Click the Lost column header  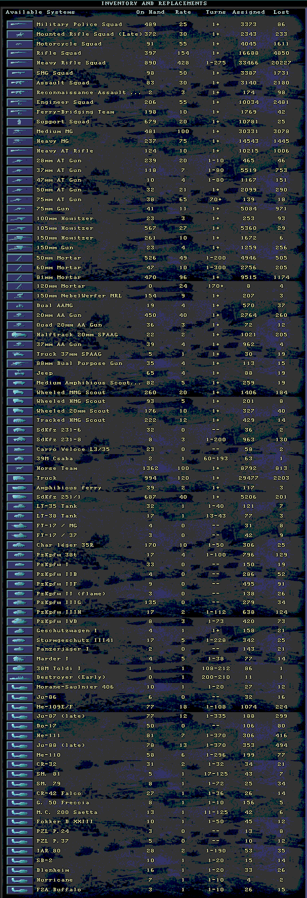coord(281,12)
